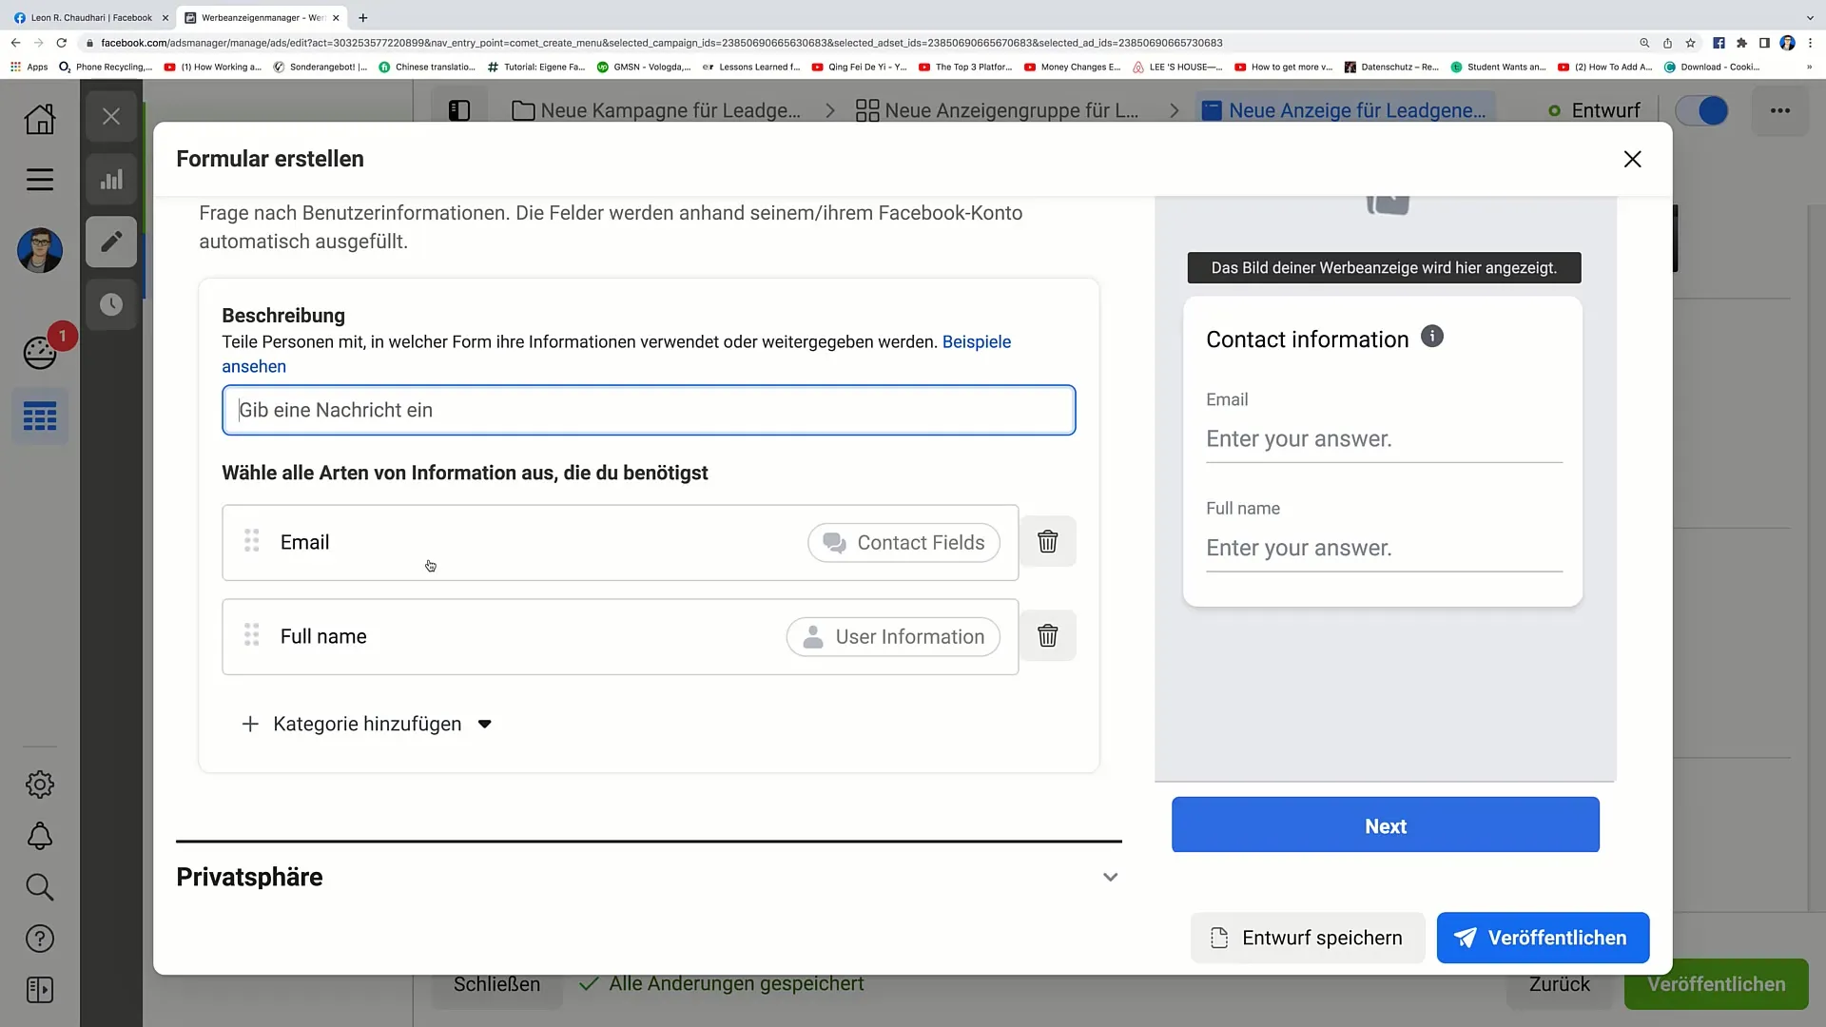Click the delete icon for Full name field
The width and height of the screenshot is (1826, 1027).
click(x=1047, y=637)
